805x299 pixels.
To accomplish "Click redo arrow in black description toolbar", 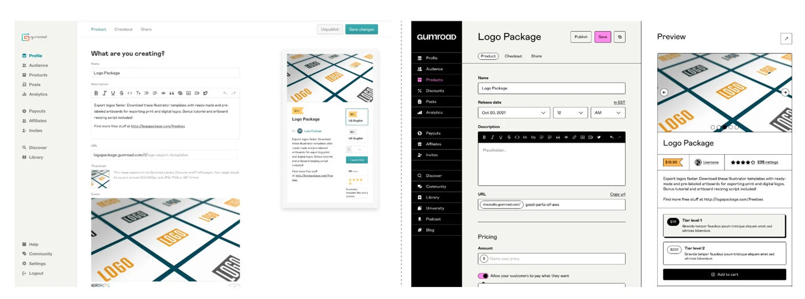I will (x=619, y=137).
